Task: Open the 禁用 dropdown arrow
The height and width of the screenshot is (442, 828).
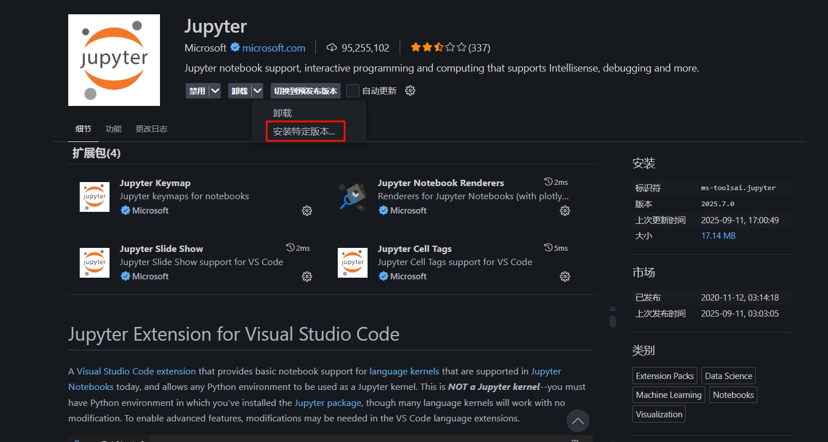Action: [214, 90]
